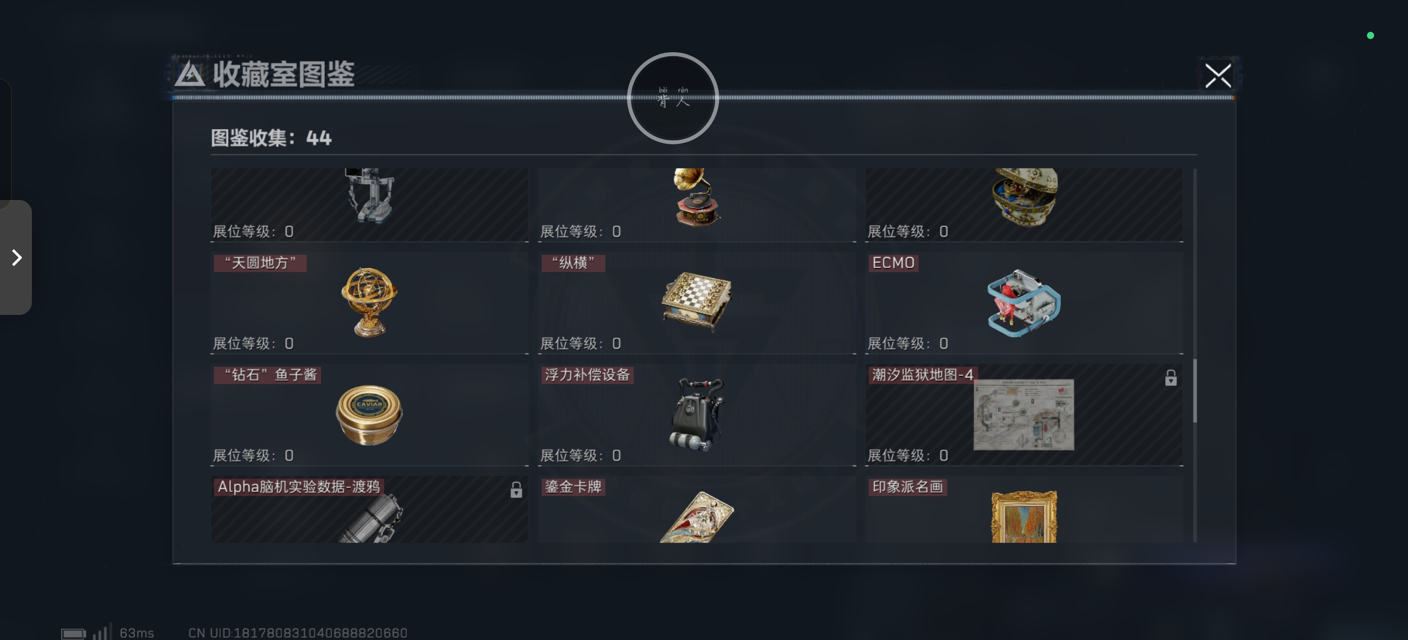Select the Caviar tin collectible
Image resolution: width=1408 pixels, height=640 pixels.
click(x=369, y=414)
